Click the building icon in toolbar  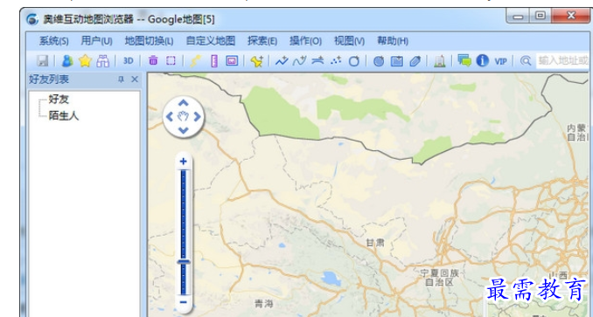point(439,61)
